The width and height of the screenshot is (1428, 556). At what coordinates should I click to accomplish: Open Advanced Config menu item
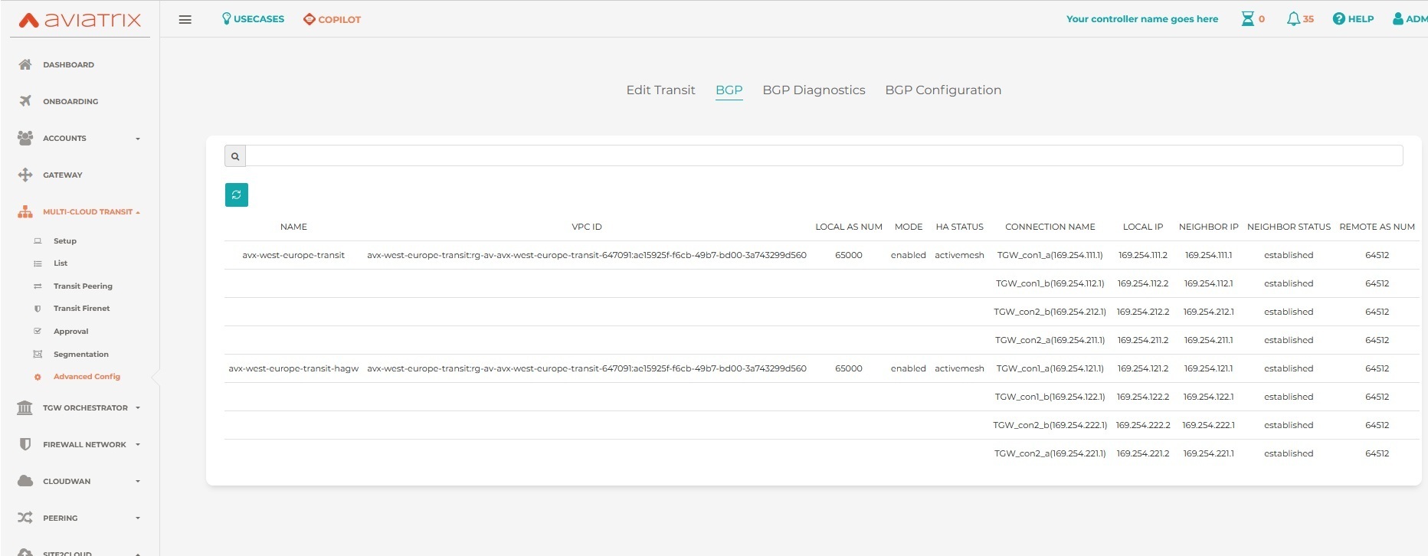(x=87, y=376)
